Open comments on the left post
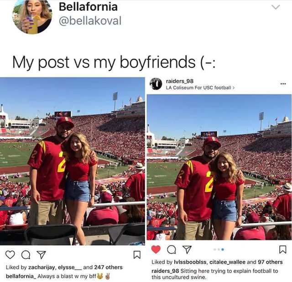The image size is (292, 282). pos(26,255)
